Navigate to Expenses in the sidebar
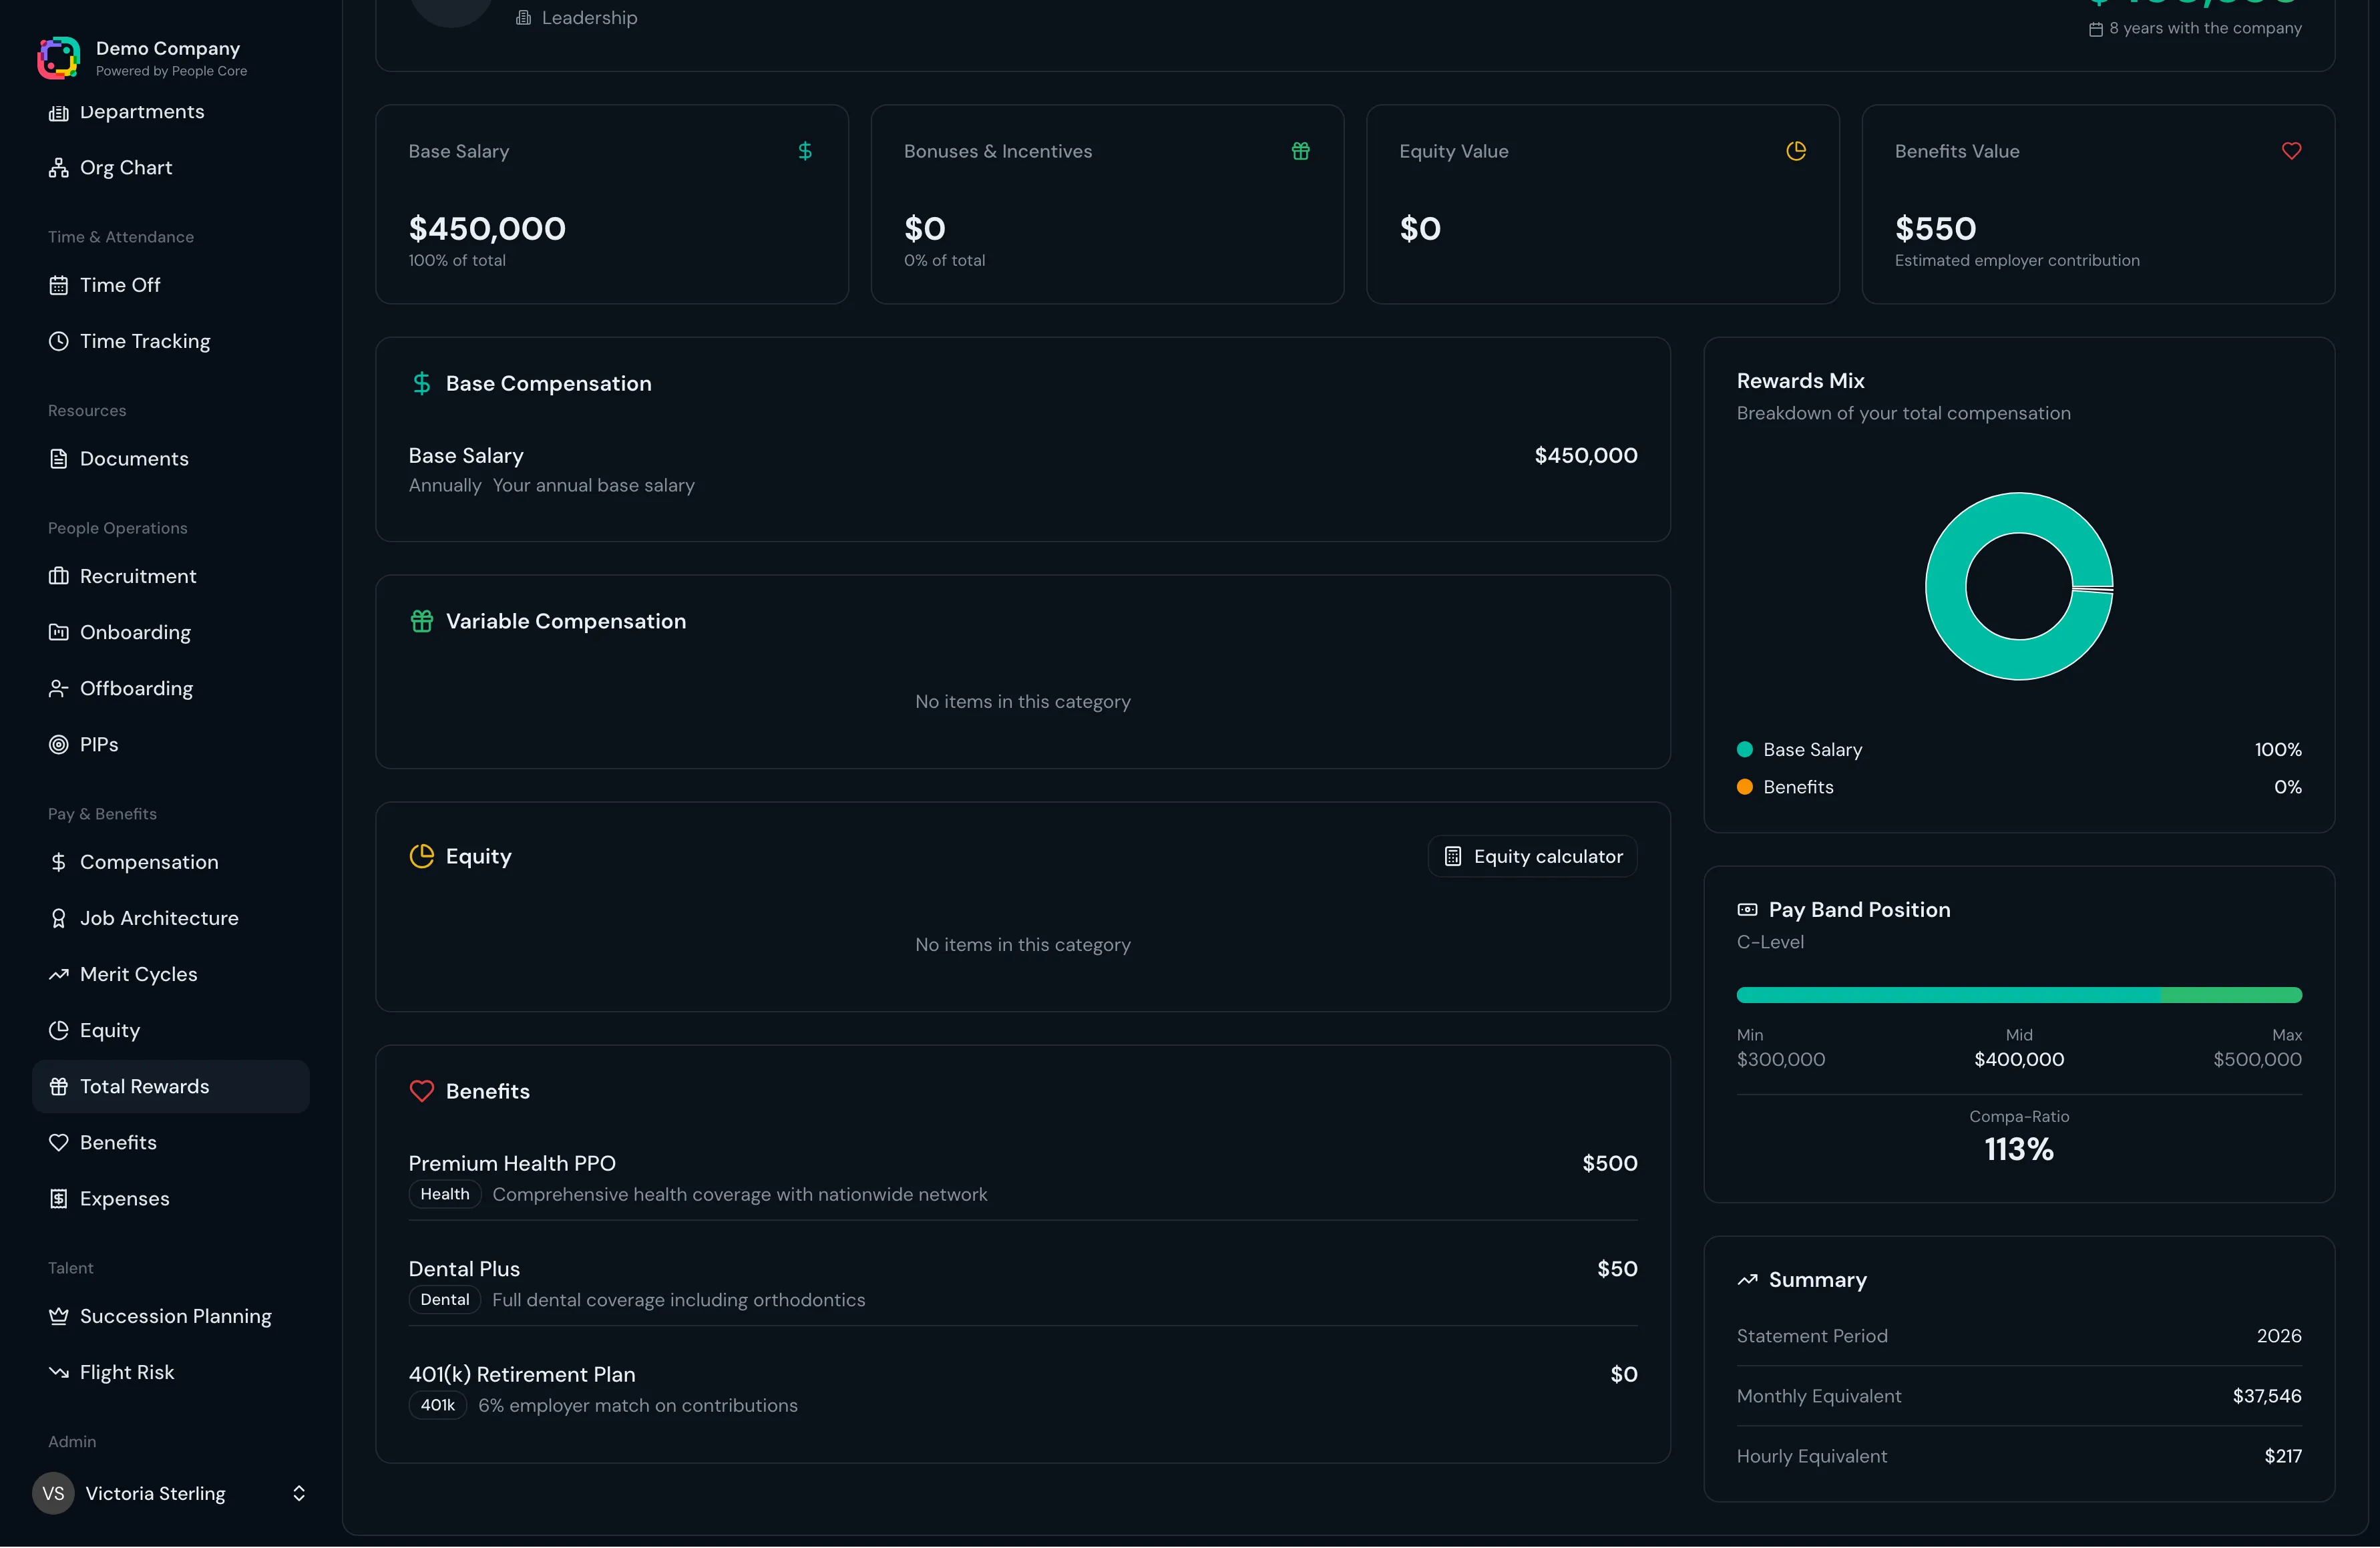The width and height of the screenshot is (2380, 1548). (x=124, y=1198)
